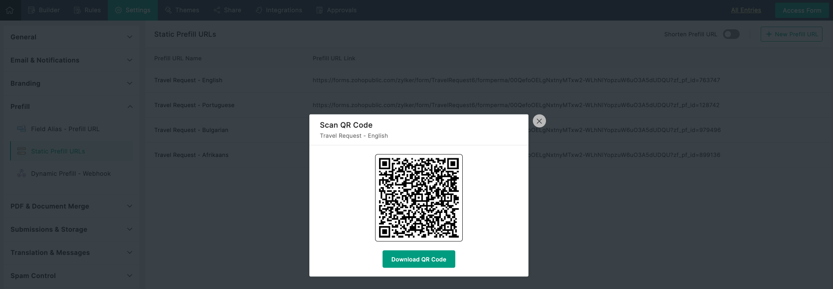Click Download QR Code button

418,259
